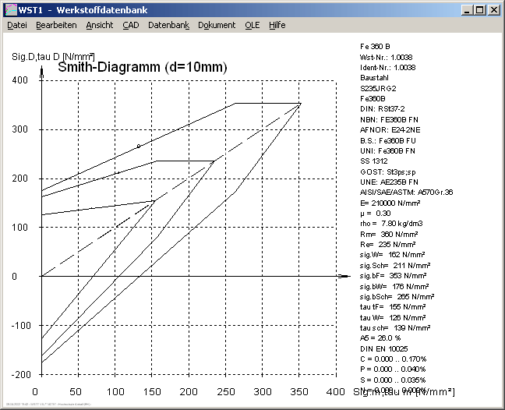Click the WST1 application icon in title bar

point(9,9)
